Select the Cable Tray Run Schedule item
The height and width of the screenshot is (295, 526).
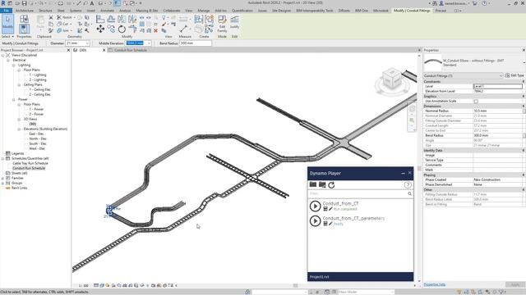pyautogui.click(x=30, y=163)
